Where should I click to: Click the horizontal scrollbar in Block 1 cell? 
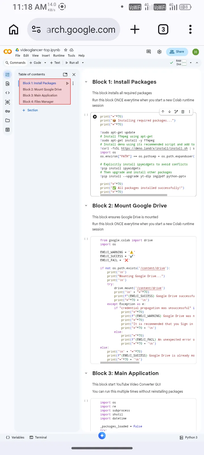[134, 195]
